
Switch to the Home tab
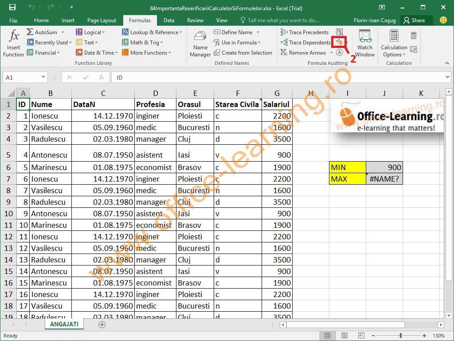[x=41, y=20]
